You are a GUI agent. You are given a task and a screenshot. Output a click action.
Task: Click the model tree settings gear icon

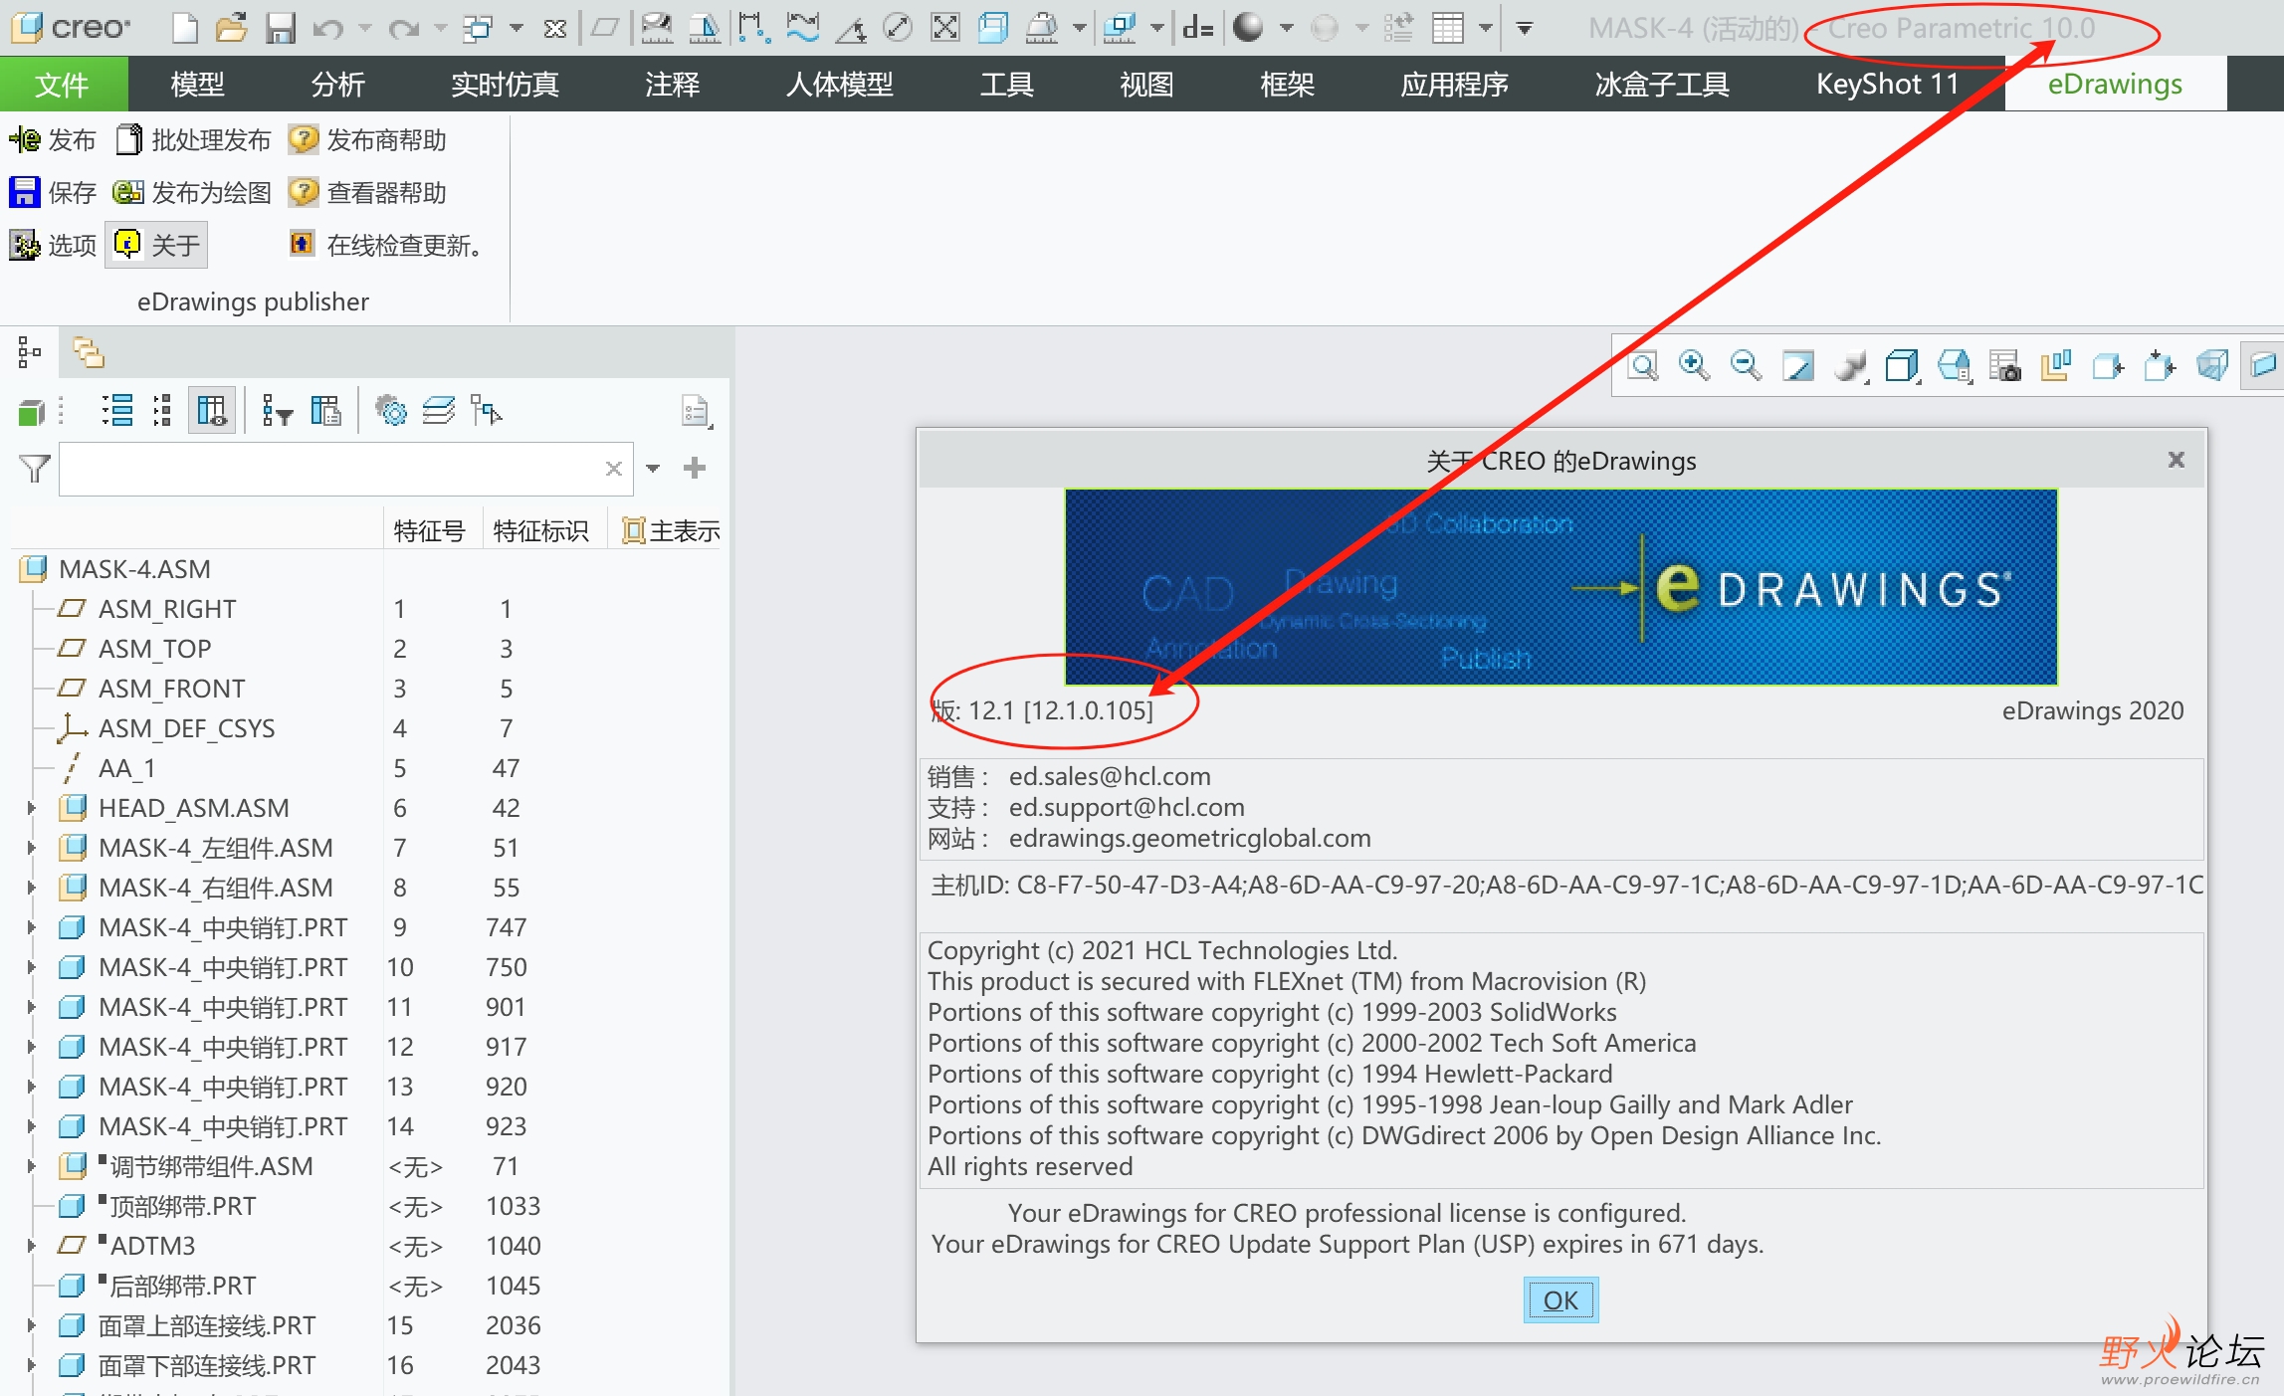coord(390,410)
